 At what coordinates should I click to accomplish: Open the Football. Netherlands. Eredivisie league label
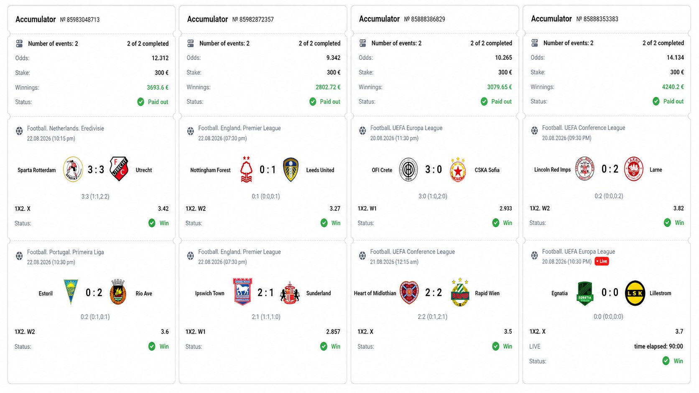[x=66, y=128]
